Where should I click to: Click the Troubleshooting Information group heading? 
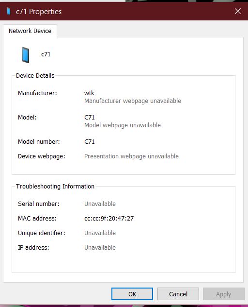(x=55, y=187)
